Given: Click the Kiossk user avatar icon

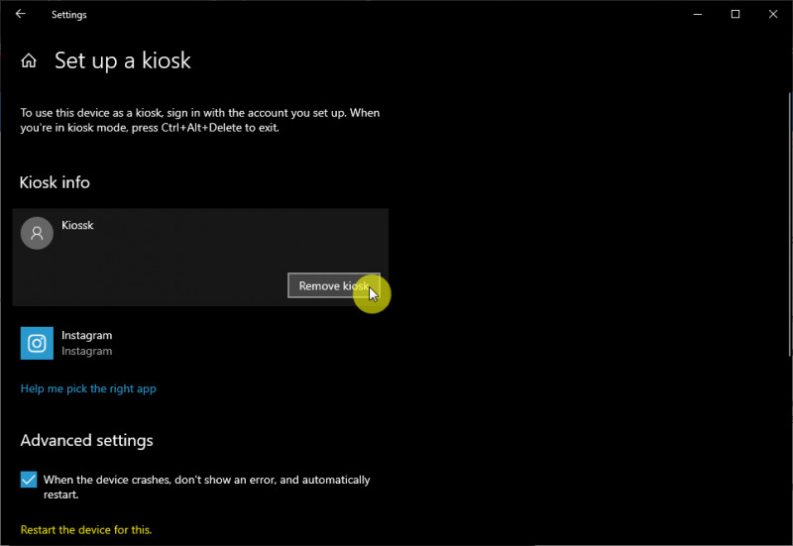Looking at the screenshot, I should coord(37,234).
